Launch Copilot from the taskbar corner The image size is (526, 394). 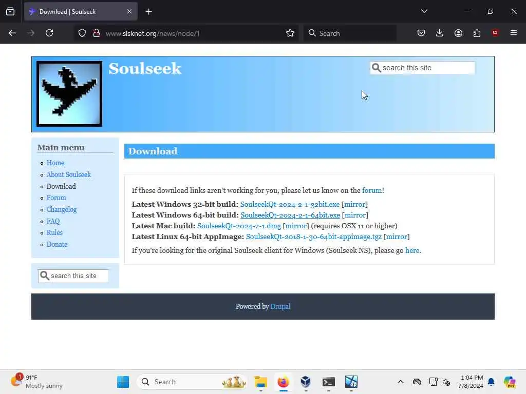coord(510,382)
